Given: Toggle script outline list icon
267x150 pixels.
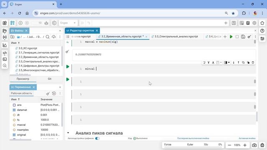Looking at the screenshot, I should (x=68, y=37).
